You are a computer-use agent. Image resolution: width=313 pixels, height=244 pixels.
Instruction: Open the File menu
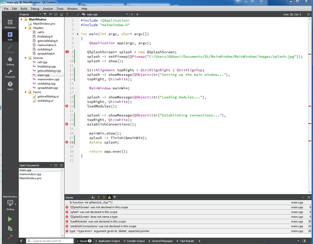6,9
